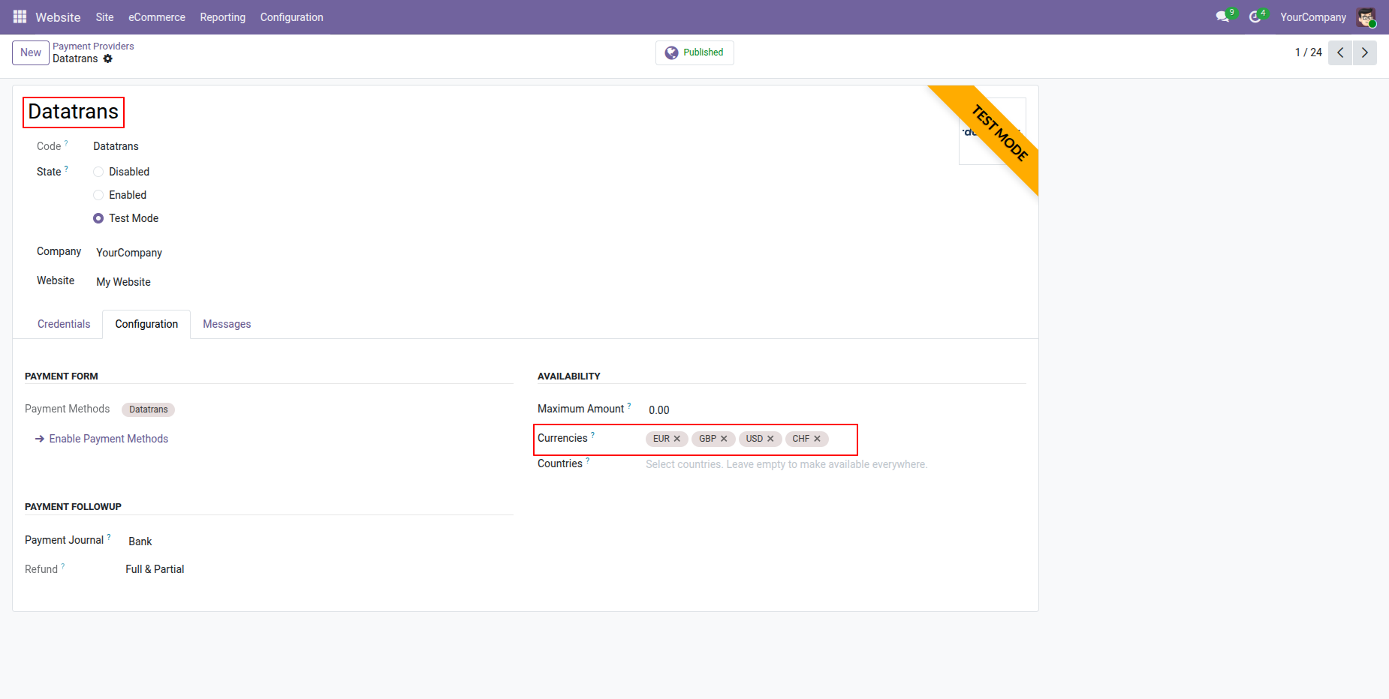Go to the next record arrow
Image resolution: width=1389 pixels, height=699 pixels.
(x=1365, y=52)
